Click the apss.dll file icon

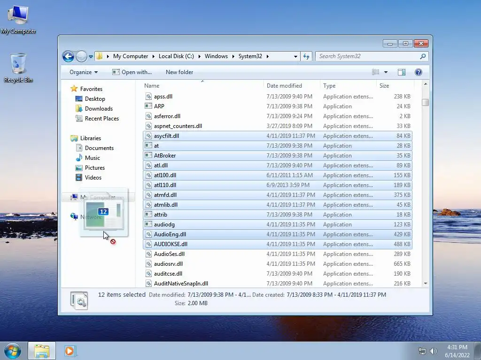148,97
